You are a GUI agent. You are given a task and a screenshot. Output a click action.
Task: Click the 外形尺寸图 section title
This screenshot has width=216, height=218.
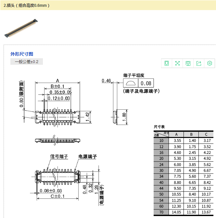tap(22, 54)
